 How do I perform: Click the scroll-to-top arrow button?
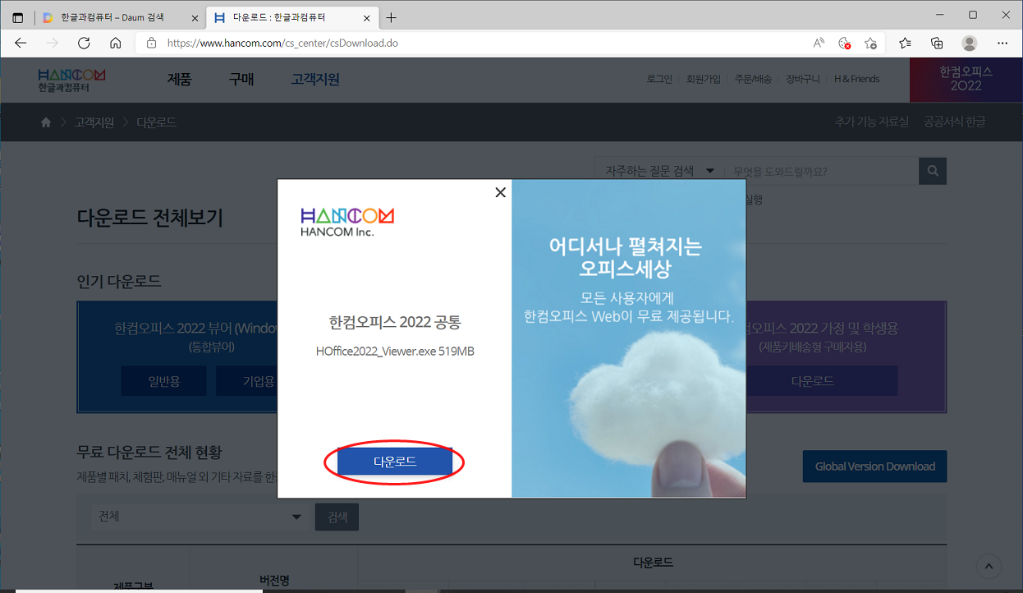coord(989,565)
